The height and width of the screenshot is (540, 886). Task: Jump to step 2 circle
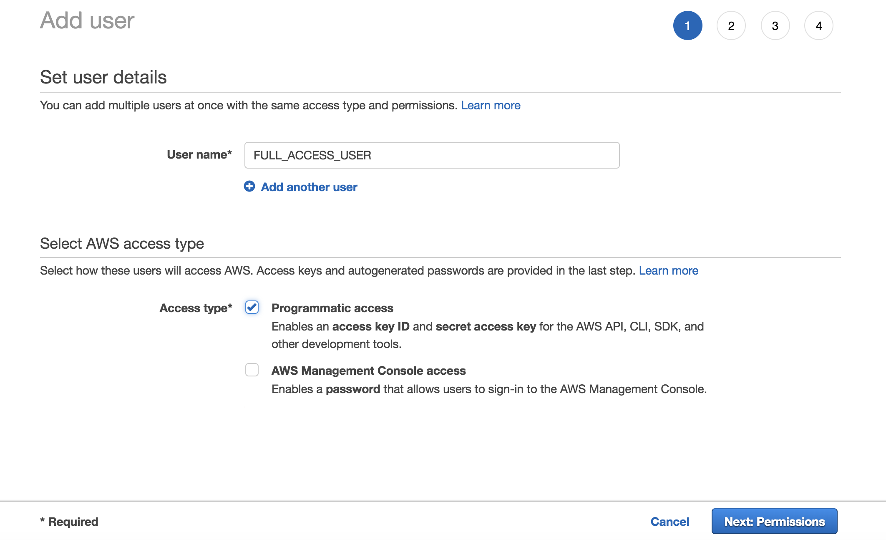pyautogui.click(x=731, y=25)
